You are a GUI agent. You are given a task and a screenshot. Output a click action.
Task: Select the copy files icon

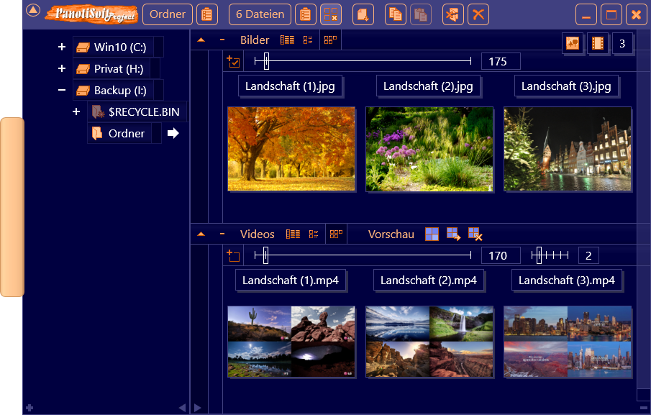(395, 14)
